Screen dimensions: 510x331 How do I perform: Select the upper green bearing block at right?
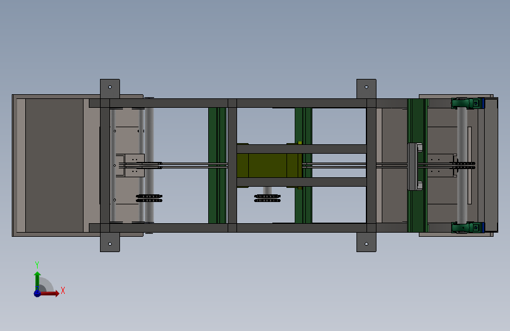pos(467,103)
